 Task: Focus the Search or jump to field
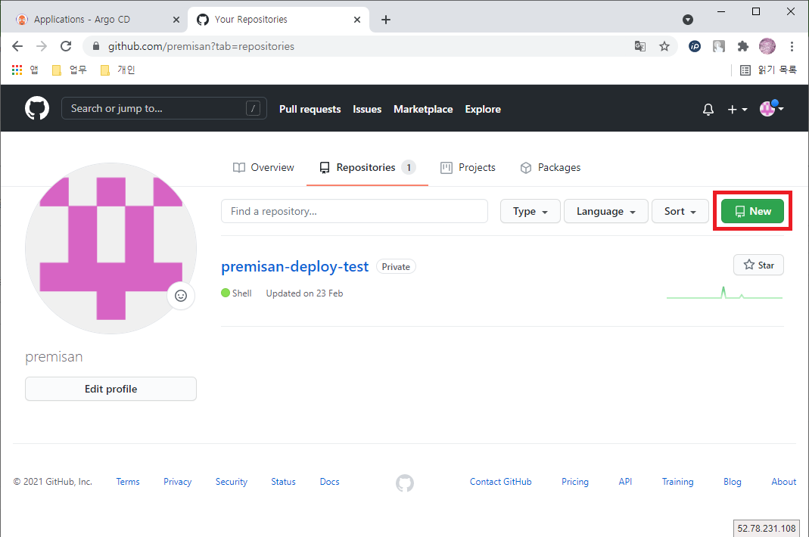point(164,108)
